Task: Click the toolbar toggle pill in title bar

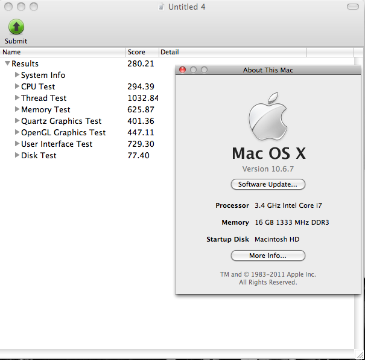Action: tap(353, 7)
